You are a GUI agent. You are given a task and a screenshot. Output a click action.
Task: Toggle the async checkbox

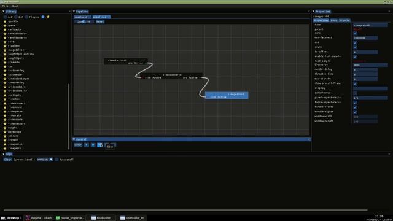click(355, 47)
